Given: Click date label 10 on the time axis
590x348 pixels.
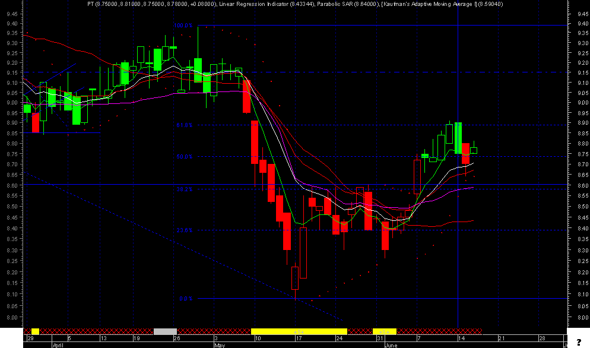Looking at the screenshot, I should click(x=258, y=338).
